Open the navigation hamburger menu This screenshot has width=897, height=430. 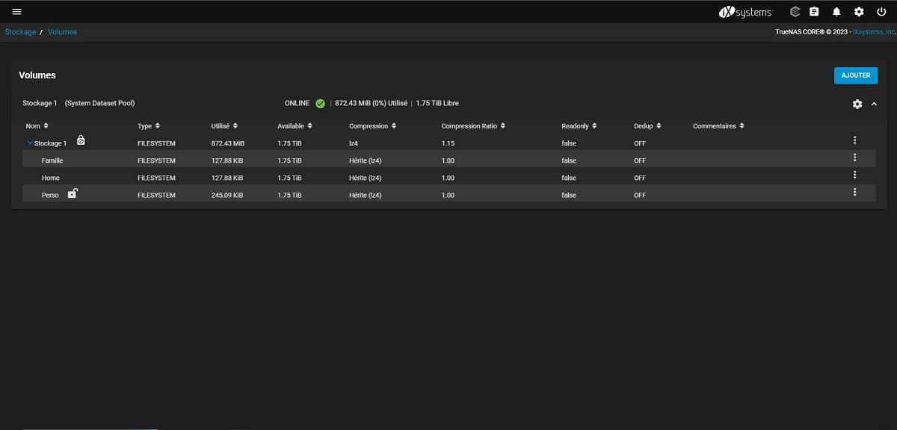(18, 11)
